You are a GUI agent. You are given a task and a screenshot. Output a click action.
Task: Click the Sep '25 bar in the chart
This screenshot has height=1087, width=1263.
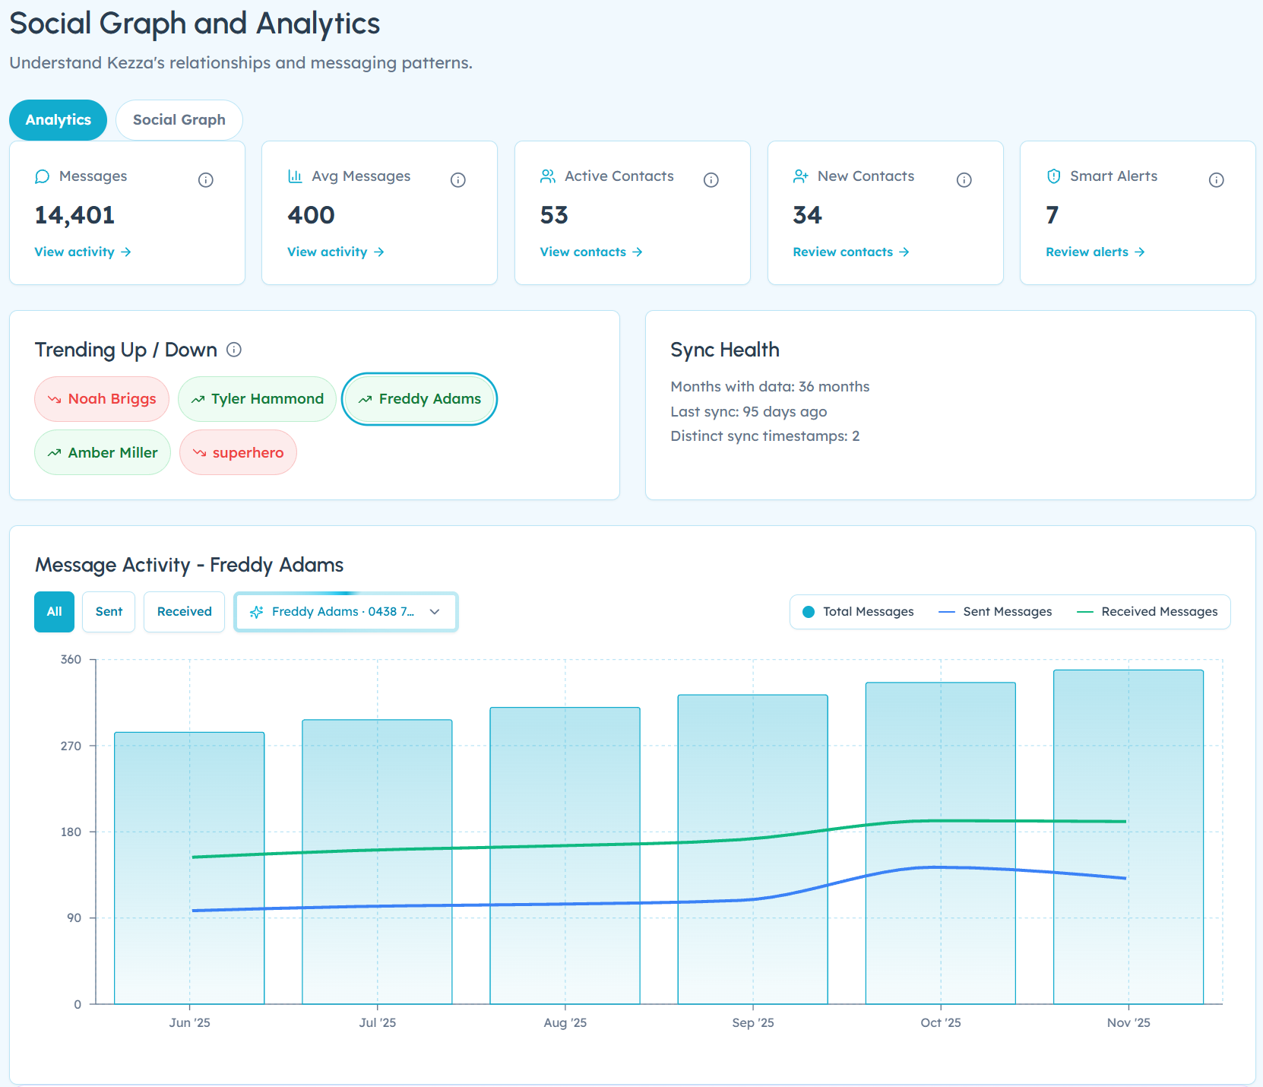[x=753, y=849]
